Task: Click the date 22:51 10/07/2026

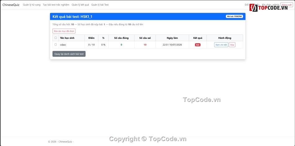Action: click(x=172, y=45)
